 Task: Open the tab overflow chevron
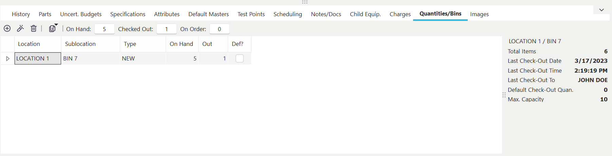pyautogui.click(x=601, y=10)
